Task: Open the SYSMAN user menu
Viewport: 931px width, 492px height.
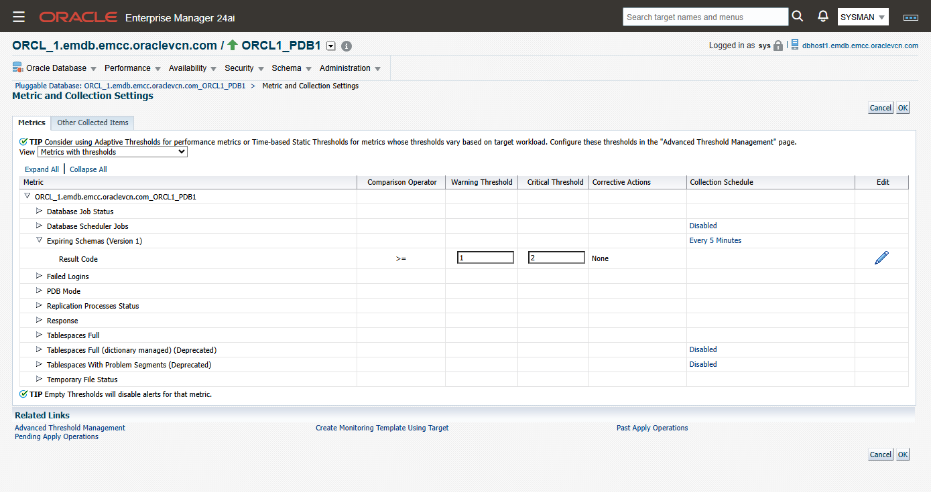Action: pos(863,17)
